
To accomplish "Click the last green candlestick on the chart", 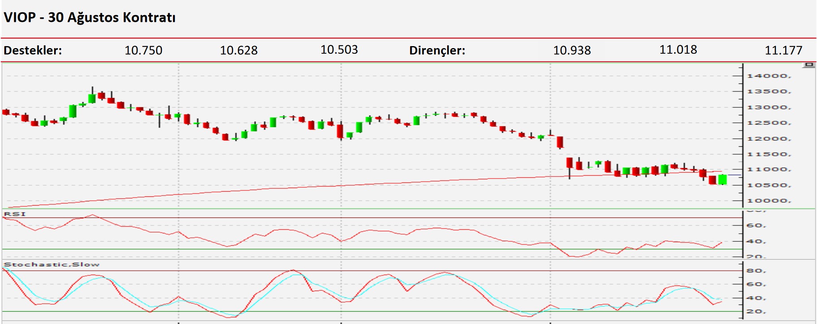I will point(723,179).
